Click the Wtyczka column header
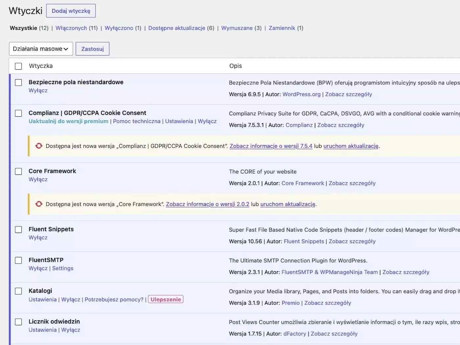Viewport: 460px width, 345px height. click(41, 66)
